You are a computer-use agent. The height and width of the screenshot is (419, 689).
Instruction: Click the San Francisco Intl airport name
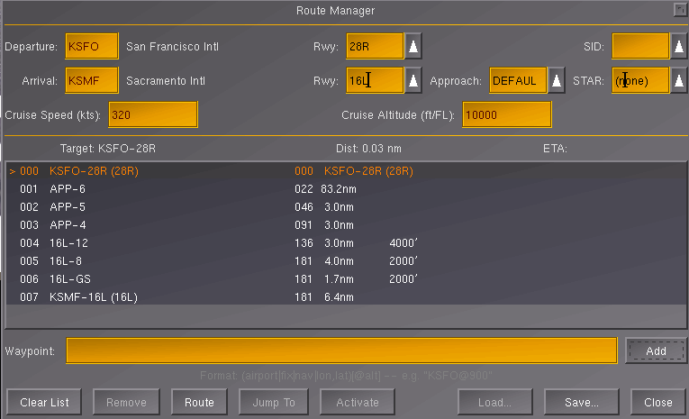[172, 47]
